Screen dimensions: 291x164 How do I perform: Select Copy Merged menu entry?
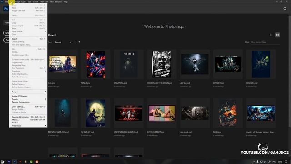click(28, 26)
